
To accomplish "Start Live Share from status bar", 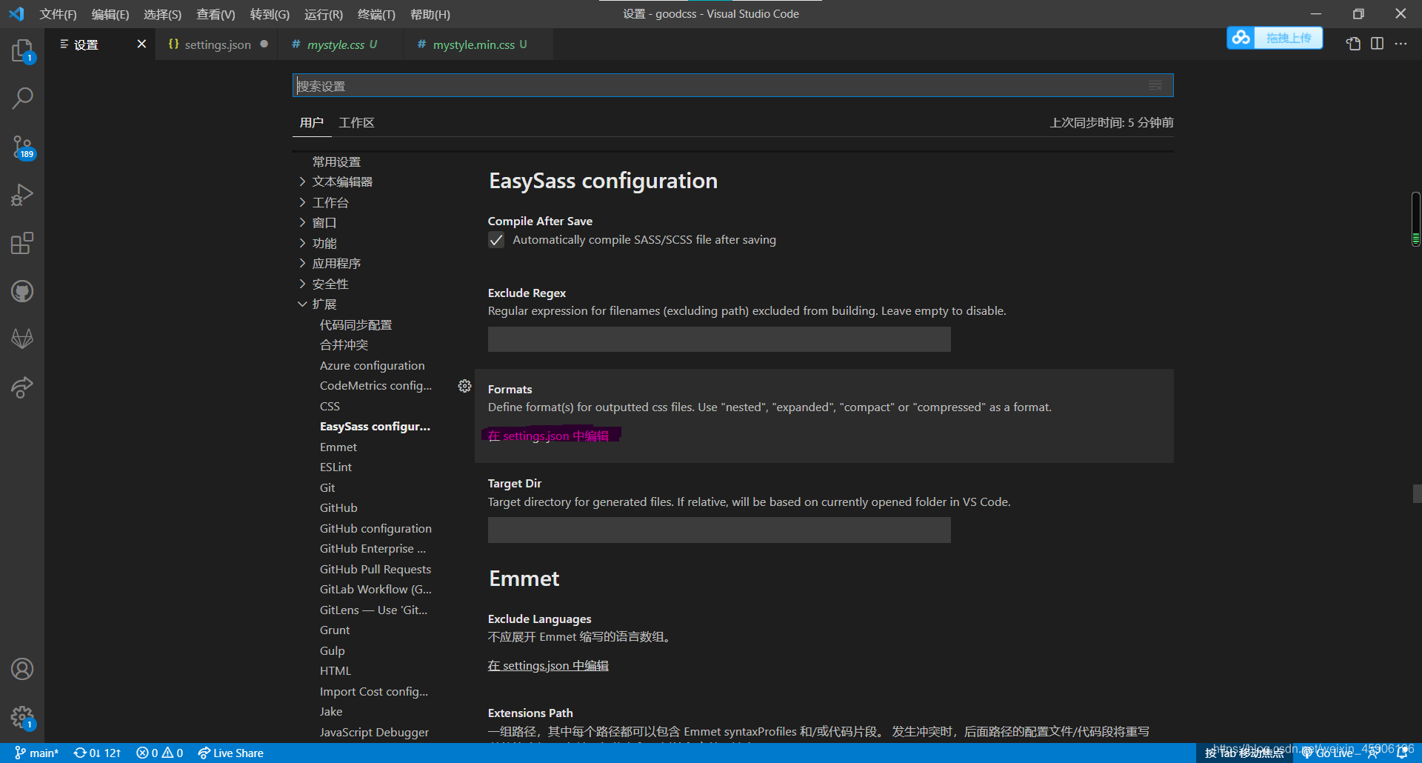I will (230, 753).
